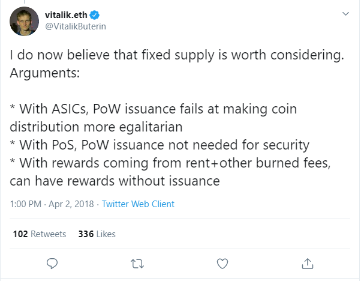Click the ASICs PoW issuance bullet text

pyautogui.click(x=154, y=118)
